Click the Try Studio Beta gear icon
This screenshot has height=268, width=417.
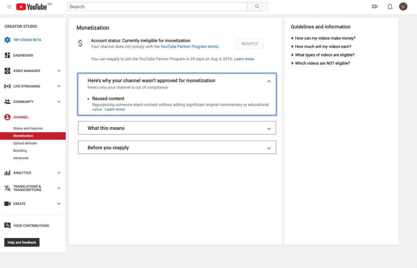click(x=7, y=40)
